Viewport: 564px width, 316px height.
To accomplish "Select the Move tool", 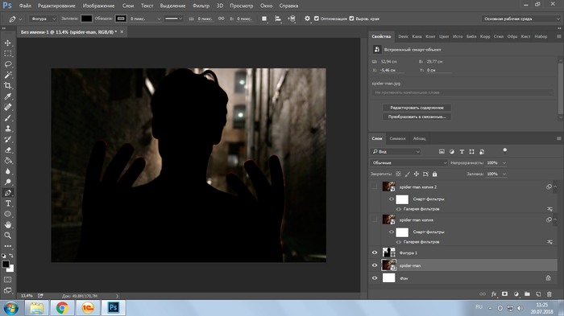I will pos(7,43).
